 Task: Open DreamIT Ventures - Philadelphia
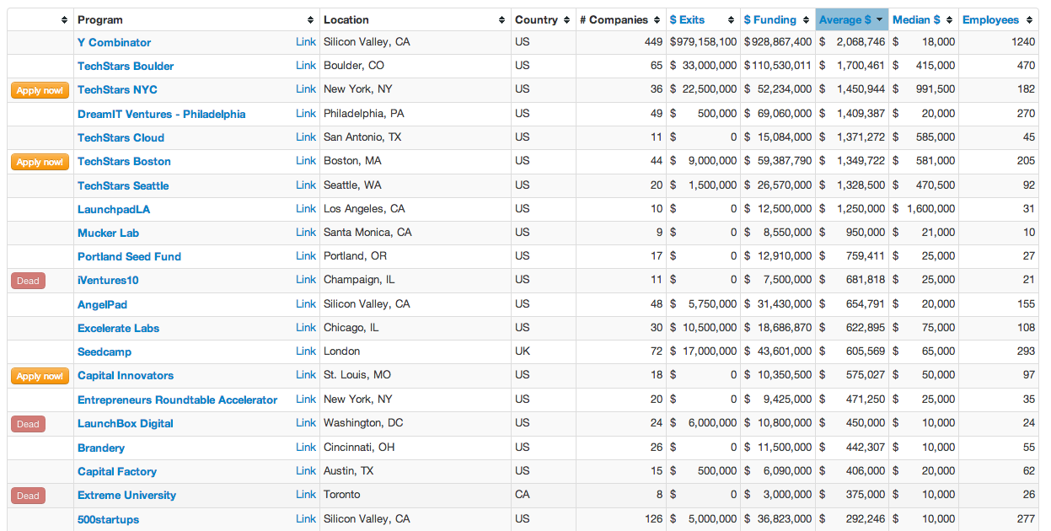(x=162, y=114)
